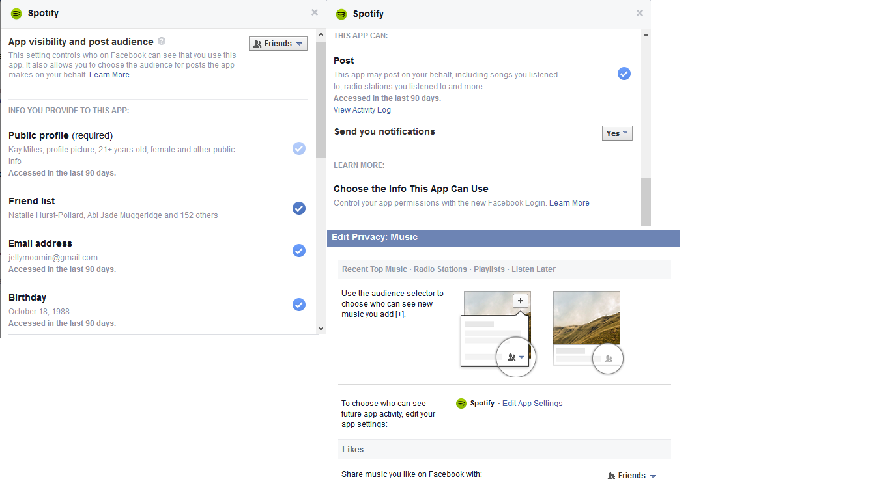Close the right Spotify dialog
Screen dimensions: 890x479
640,13
